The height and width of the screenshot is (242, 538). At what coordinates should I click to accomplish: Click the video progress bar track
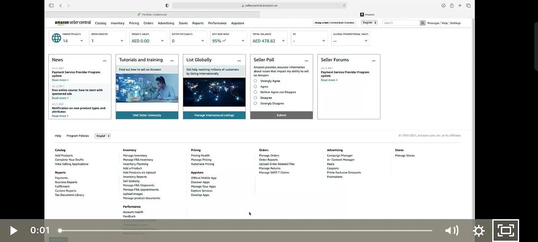(246, 230)
